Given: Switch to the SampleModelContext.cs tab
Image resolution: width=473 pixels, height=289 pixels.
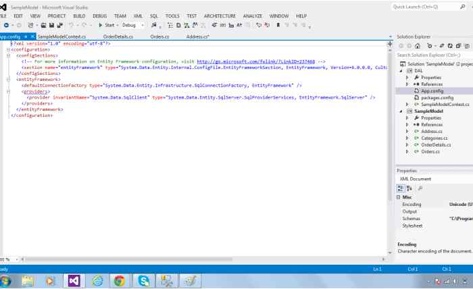Looking at the screenshot, I should pyautogui.click(x=61, y=36).
